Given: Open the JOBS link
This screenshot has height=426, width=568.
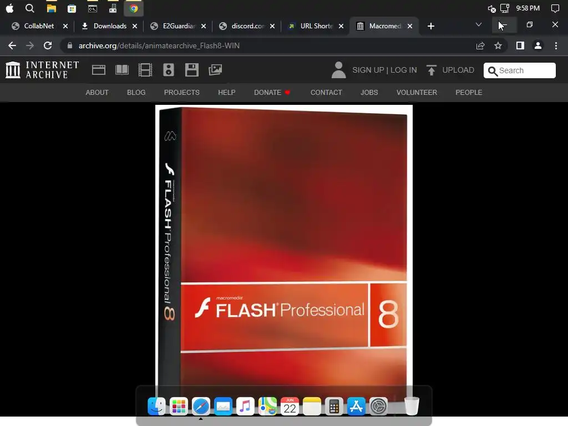Looking at the screenshot, I should (369, 93).
